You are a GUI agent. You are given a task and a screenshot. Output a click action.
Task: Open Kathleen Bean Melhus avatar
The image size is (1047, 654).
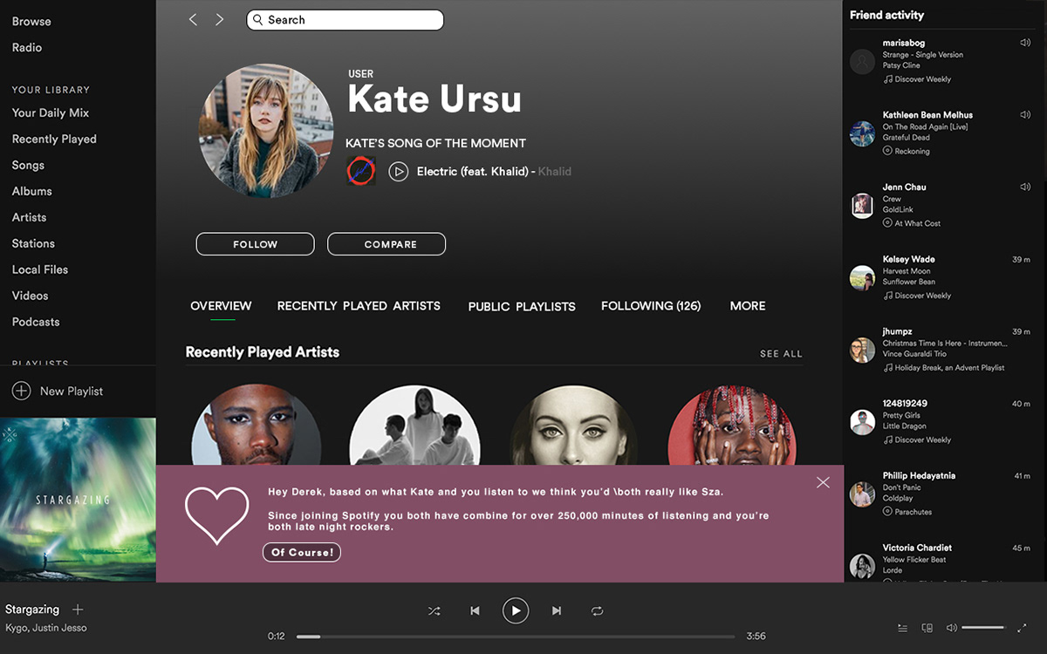click(862, 133)
